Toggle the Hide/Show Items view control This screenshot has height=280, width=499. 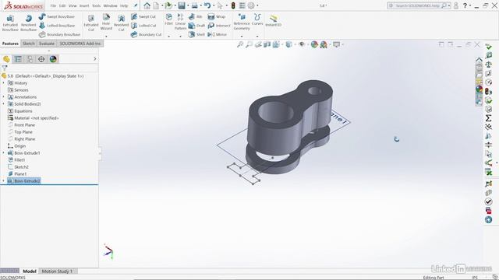(302, 44)
